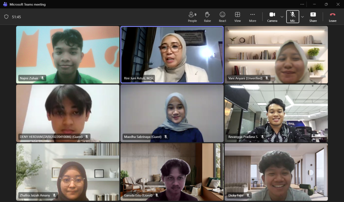Viewport: 344px width, 202px height.
Task: Toggle the Camera off
Action: click(x=272, y=17)
